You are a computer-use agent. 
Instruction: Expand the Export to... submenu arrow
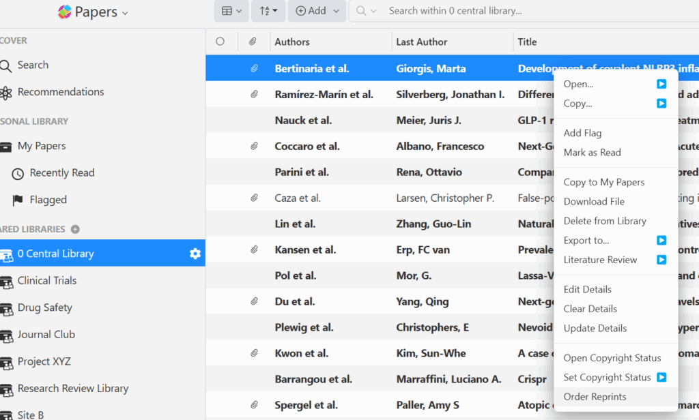pyautogui.click(x=661, y=241)
